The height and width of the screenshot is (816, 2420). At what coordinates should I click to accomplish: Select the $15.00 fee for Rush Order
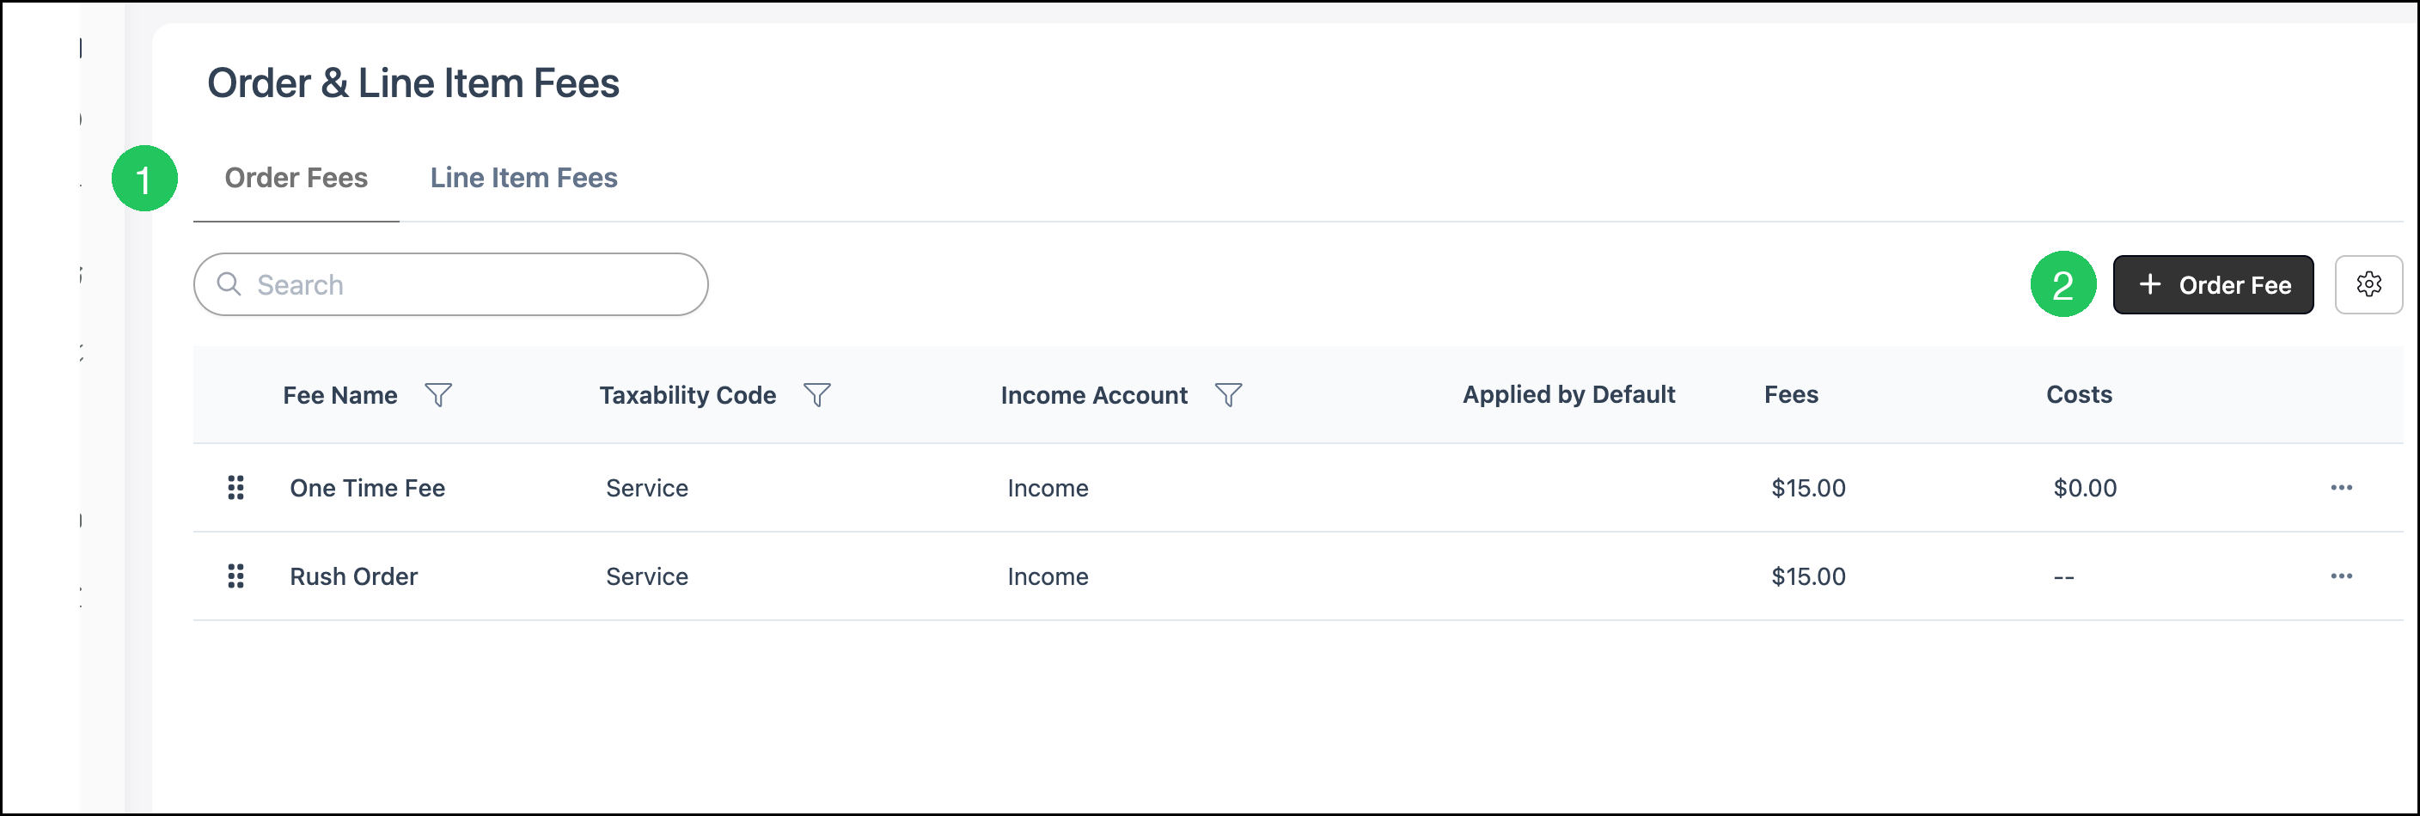(x=1807, y=575)
